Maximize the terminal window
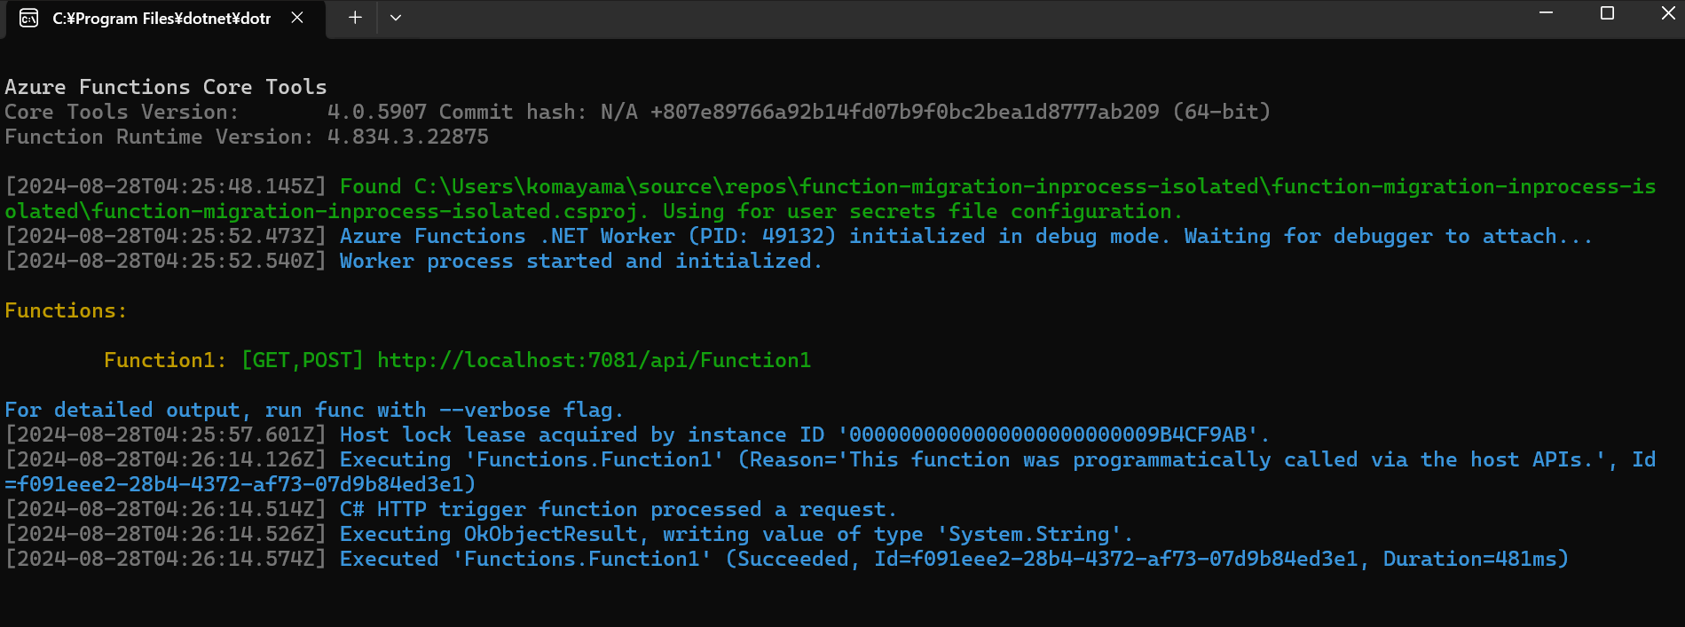The width and height of the screenshot is (1685, 627). [x=1607, y=13]
